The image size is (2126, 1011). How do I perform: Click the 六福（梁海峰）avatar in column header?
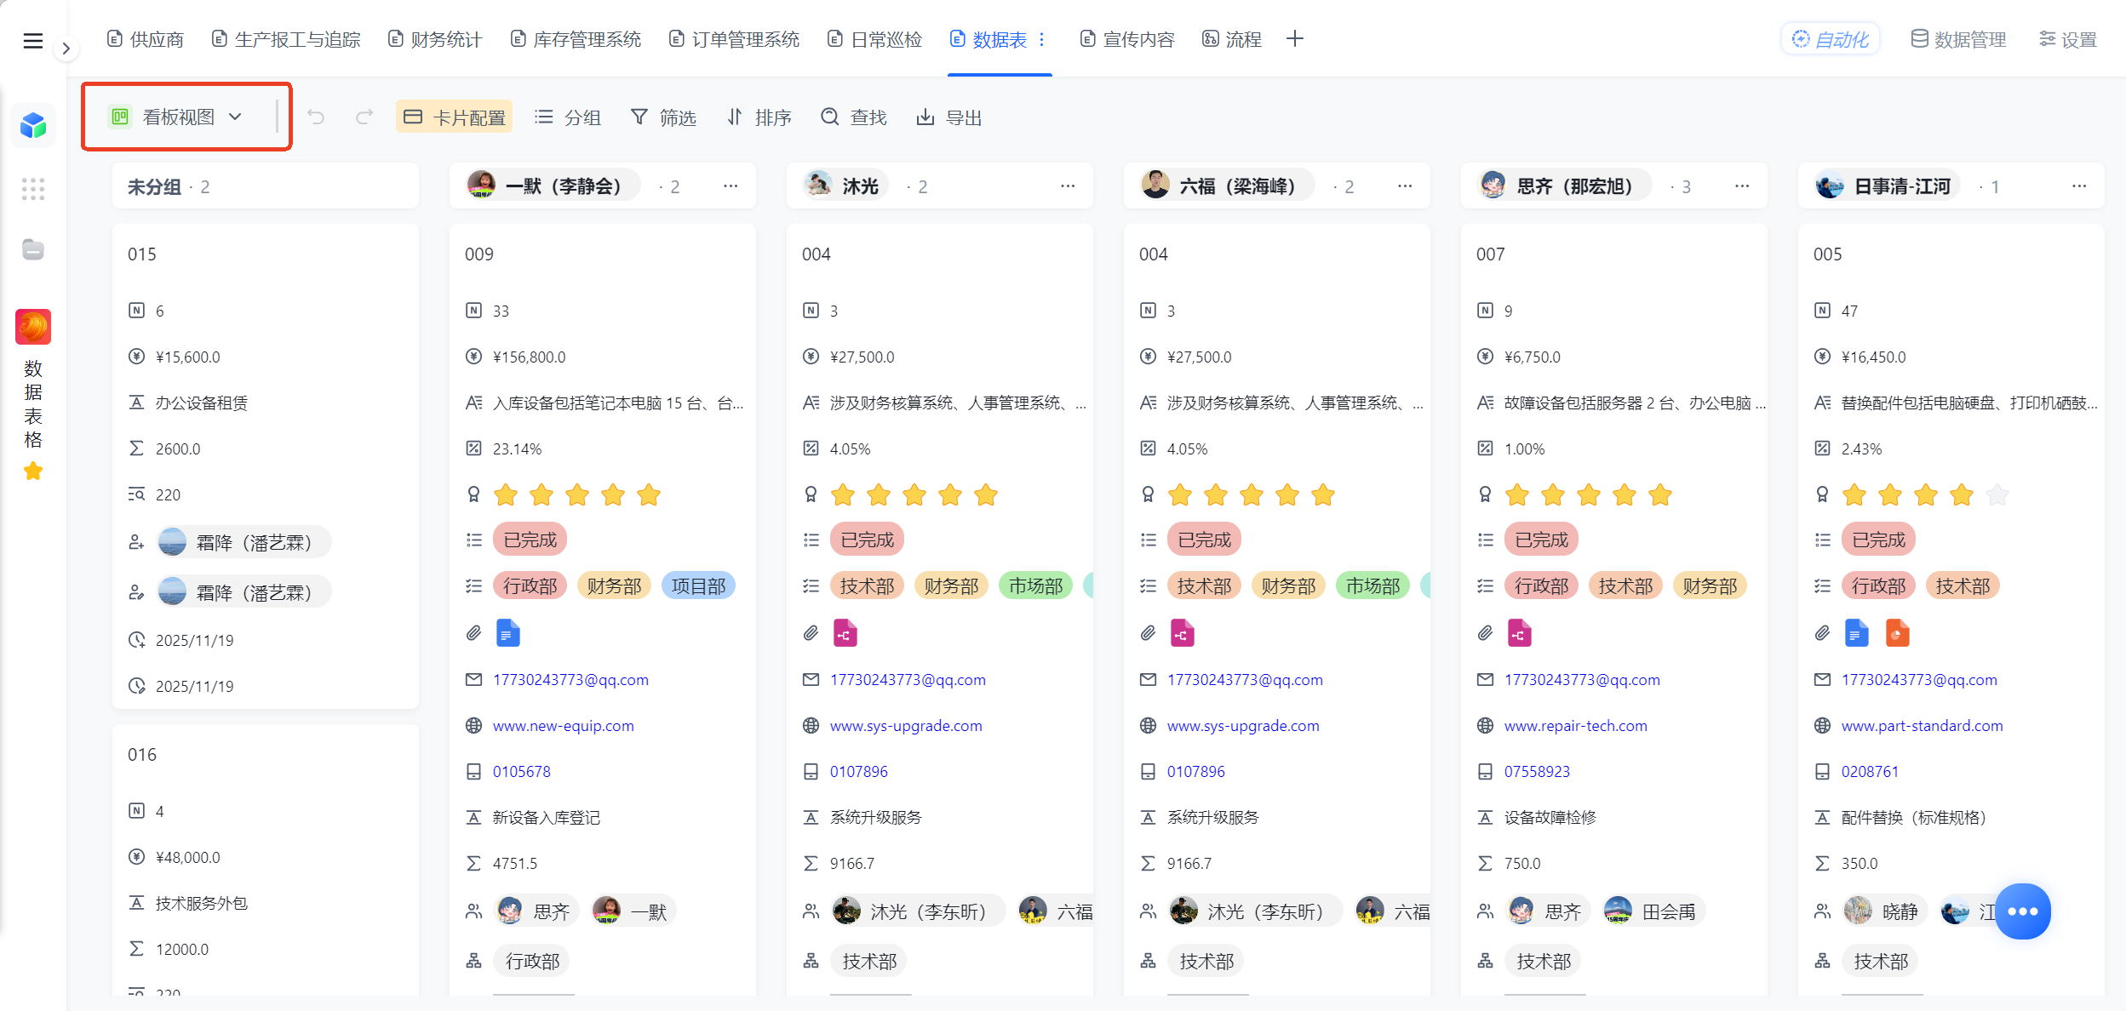point(1155,184)
